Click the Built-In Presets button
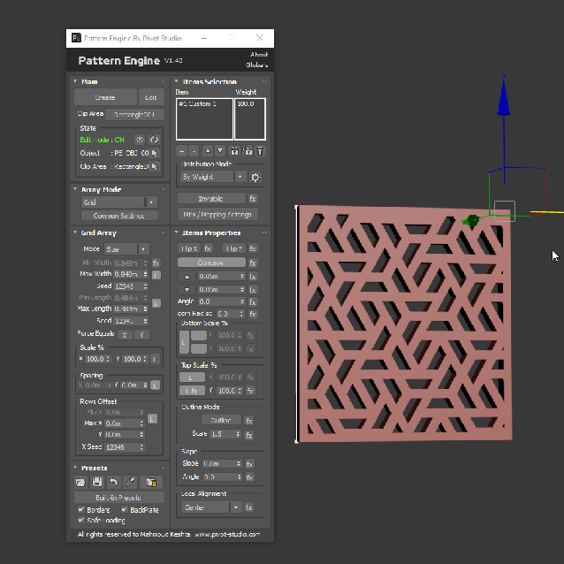Screen dimensions: 564x564 (119, 498)
